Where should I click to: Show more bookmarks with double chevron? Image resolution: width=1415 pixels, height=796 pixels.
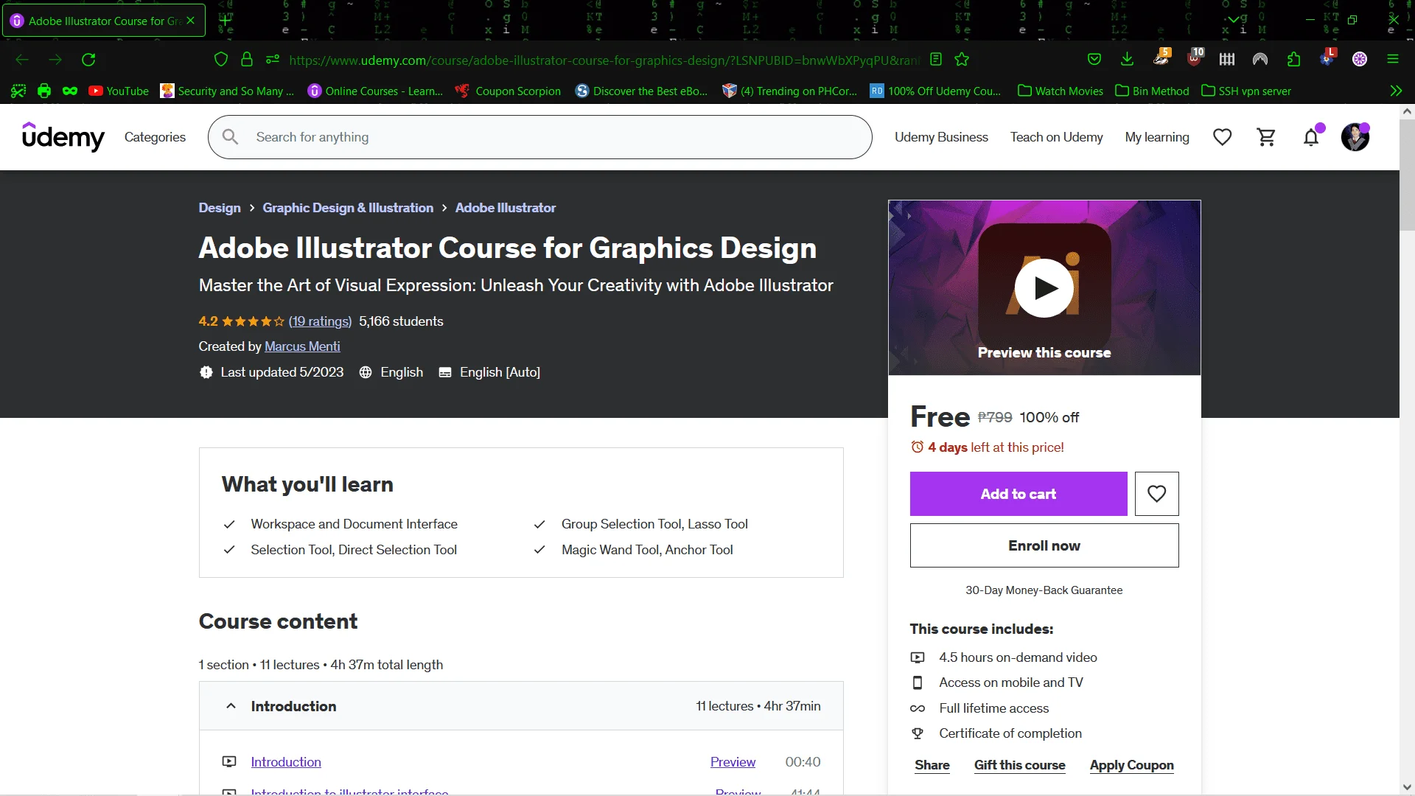pyautogui.click(x=1396, y=91)
